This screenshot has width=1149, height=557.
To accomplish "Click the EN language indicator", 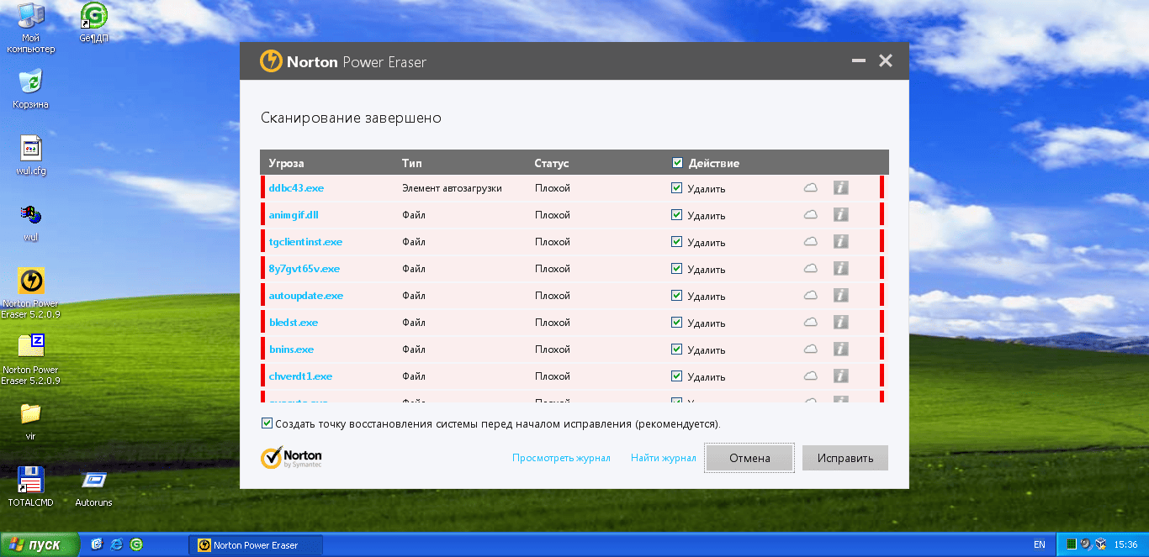I will 1040,545.
